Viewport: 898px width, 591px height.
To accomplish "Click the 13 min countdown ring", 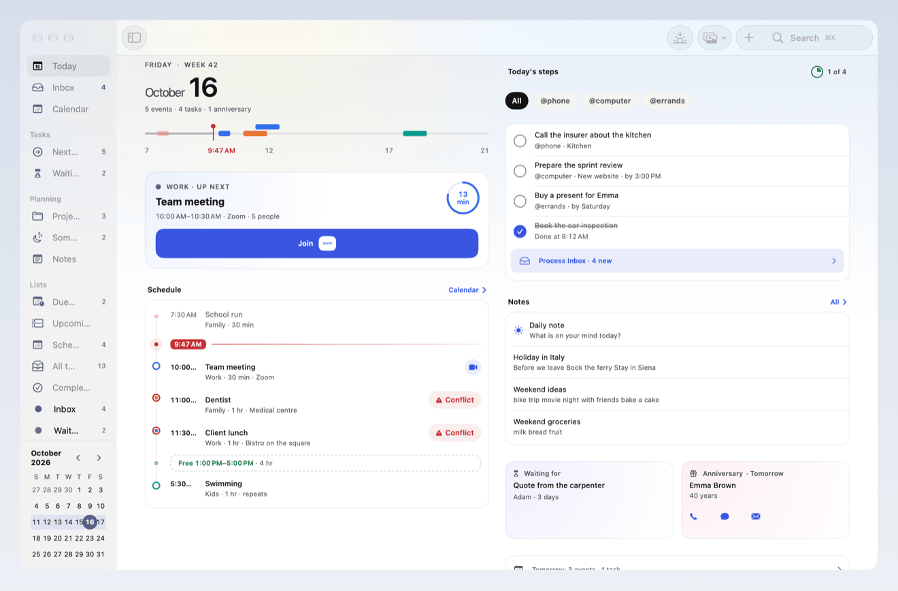I will click(x=463, y=198).
